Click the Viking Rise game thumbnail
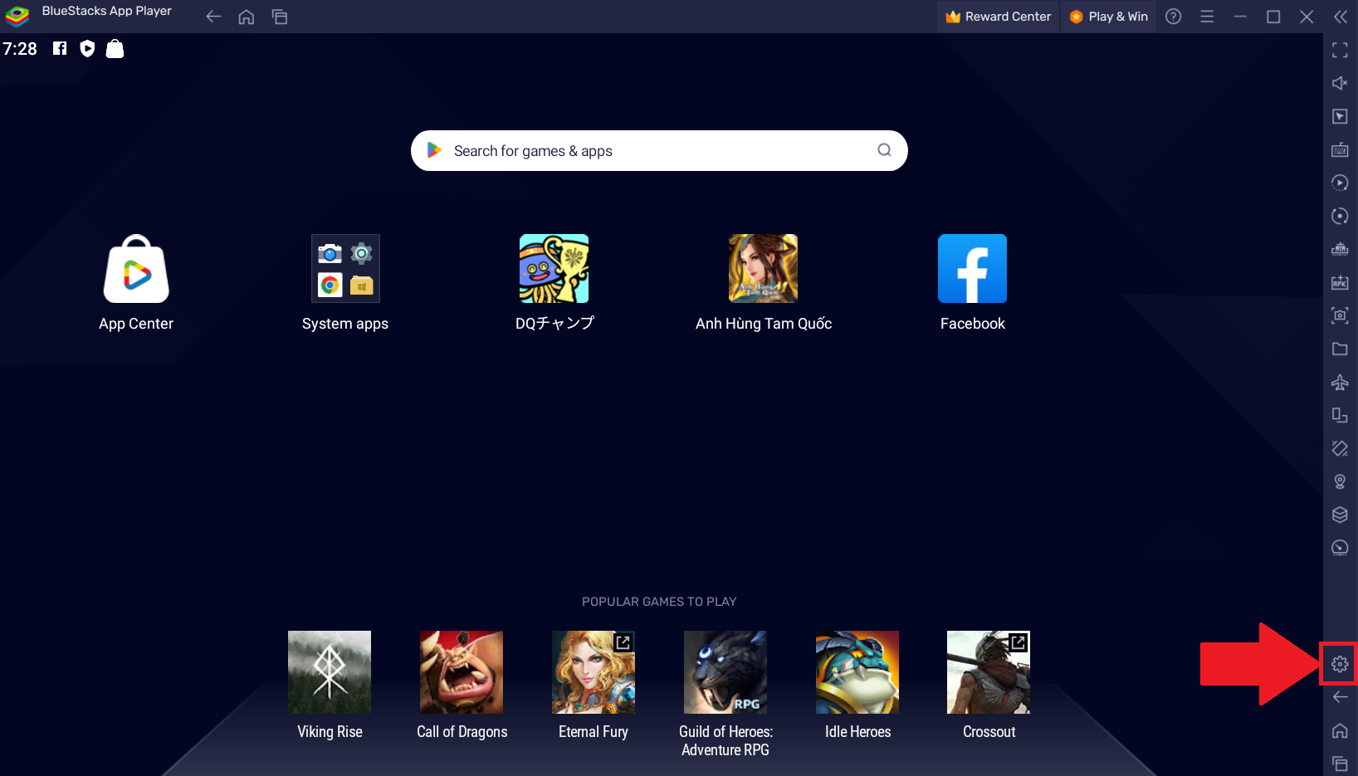Screen dimensions: 1358x776 330,672
